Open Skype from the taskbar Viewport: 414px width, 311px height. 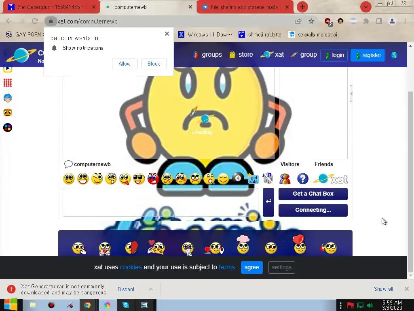coord(125,305)
